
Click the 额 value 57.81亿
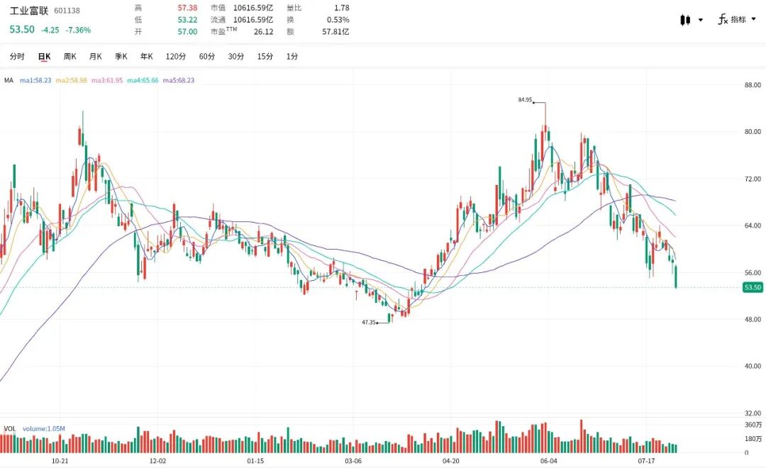tap(335, 32)
